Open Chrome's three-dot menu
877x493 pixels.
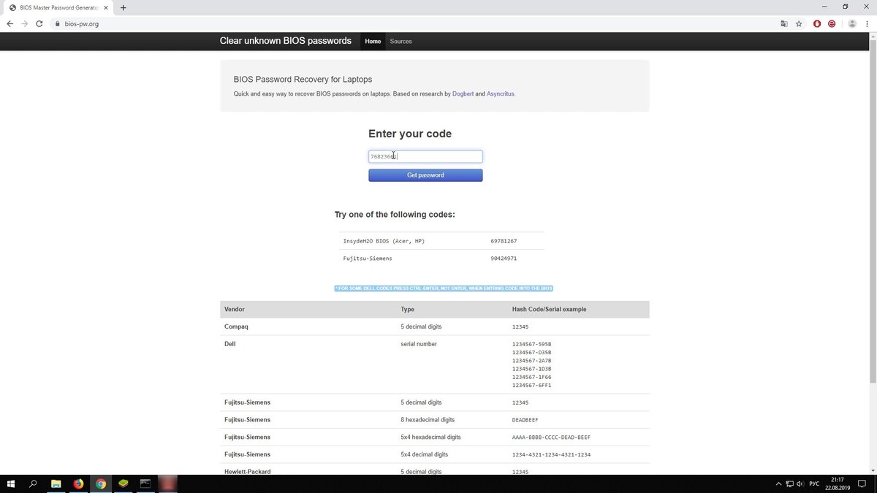(x=867, y=23)
